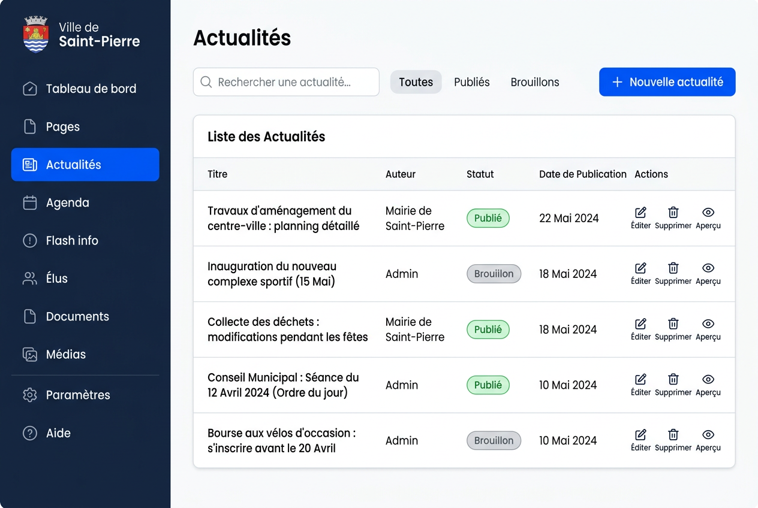
Task: Open article Collecte des déchets title
Action: tap(288, 329)
